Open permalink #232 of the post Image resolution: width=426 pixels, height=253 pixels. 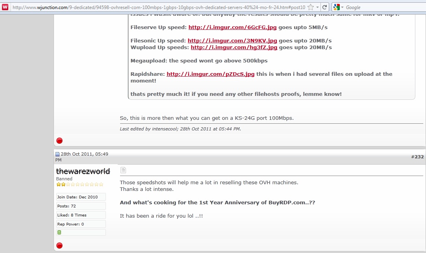click(417, 157)
